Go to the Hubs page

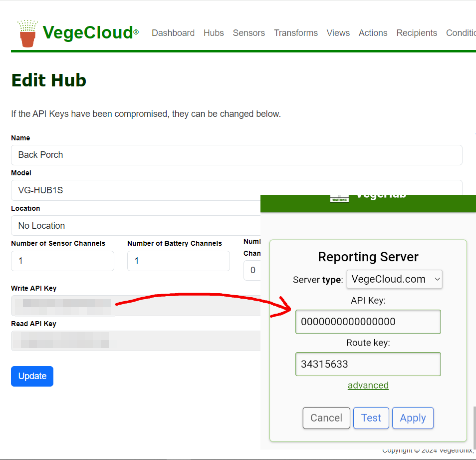[x=214, y=33]
